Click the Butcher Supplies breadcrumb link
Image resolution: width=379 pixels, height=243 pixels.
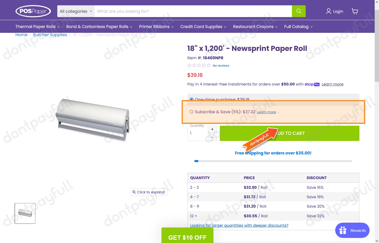(x=50, y=35)
